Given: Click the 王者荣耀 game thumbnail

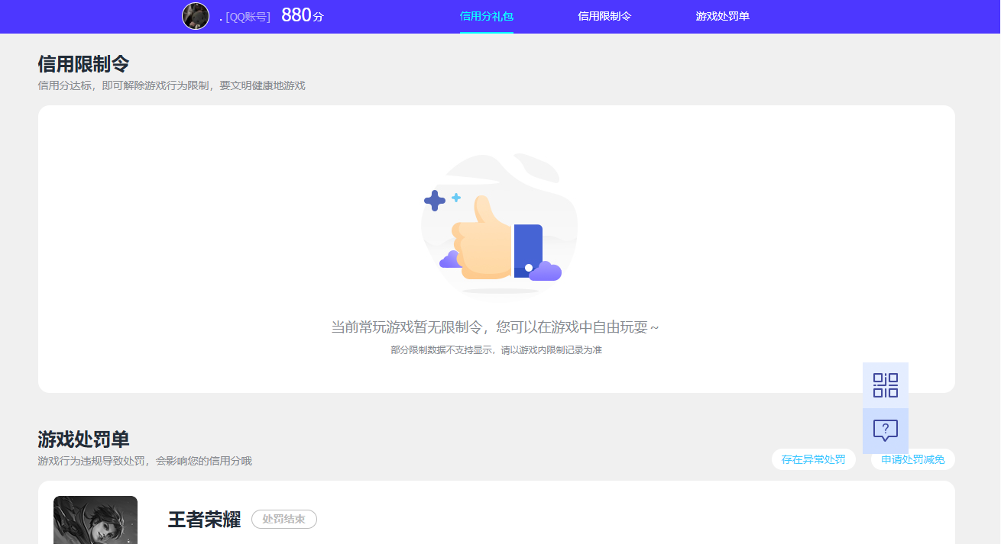Looking at the screenshot, I should coord(96,520).
